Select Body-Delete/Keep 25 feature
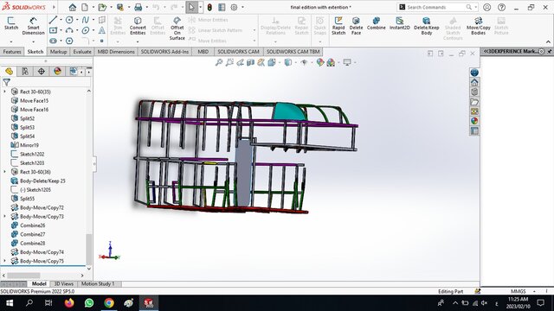Image resolution: width=554 pixels, height=311 pixels. 42,181
